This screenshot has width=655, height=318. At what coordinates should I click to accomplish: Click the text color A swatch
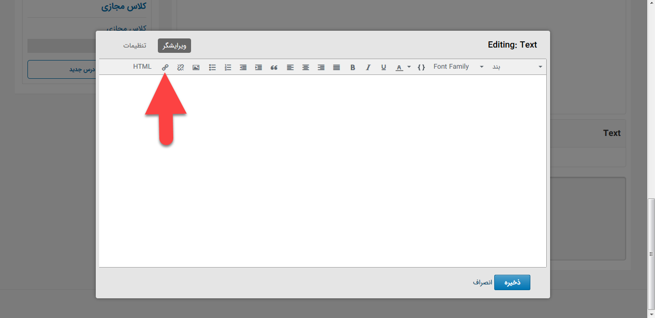point(399,67)
